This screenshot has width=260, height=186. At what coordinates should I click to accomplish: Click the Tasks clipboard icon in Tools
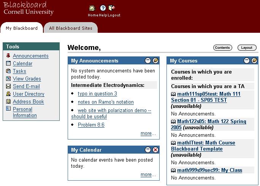8,71
